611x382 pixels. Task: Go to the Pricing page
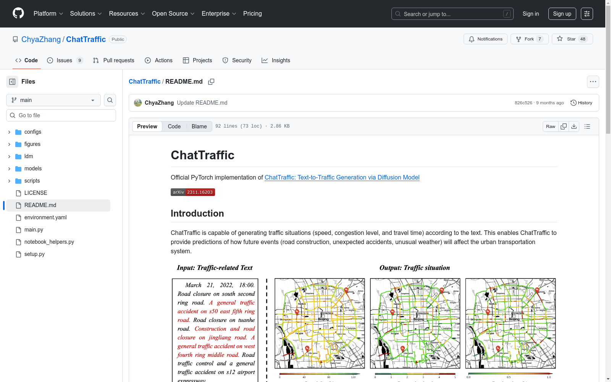point(252,14)
